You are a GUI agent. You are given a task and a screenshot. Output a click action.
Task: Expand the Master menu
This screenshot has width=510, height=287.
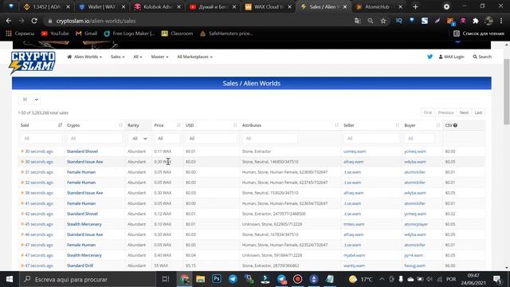tap(159, 57)
